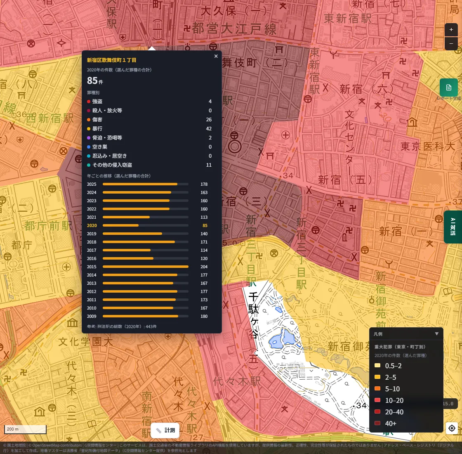The width and height of the screenshot is (462, 454).
Task: Click the 200 m scale bar
Action: (x=25, y=429)
